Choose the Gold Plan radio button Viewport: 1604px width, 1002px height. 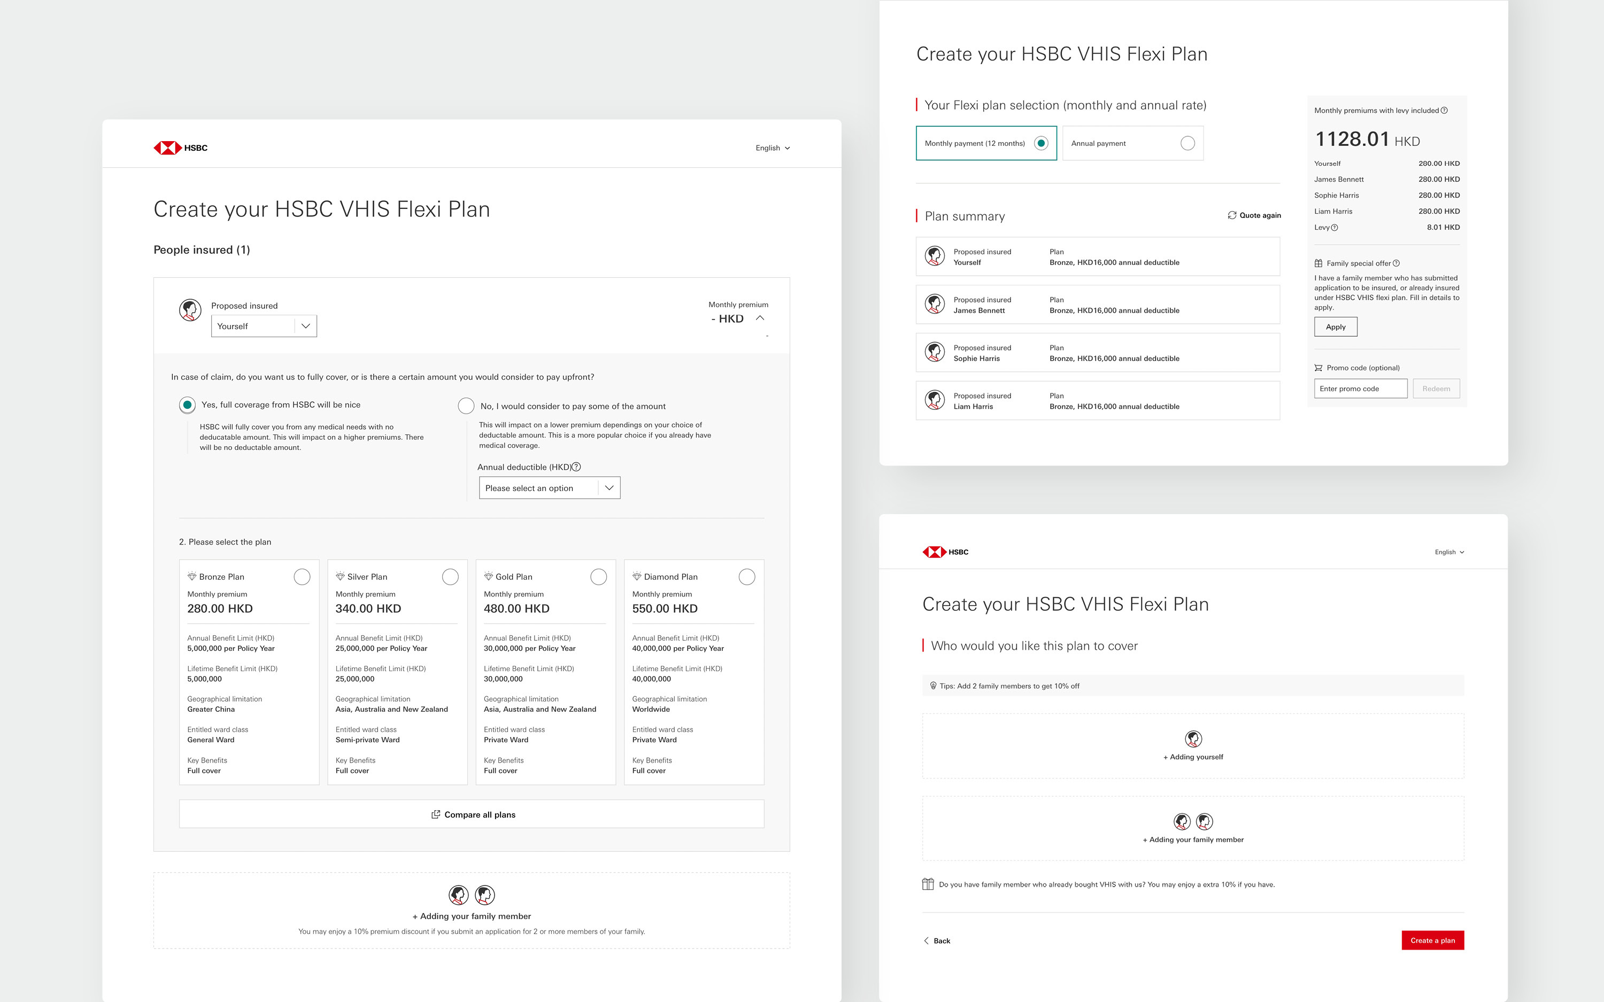click(x=598, y=577)
